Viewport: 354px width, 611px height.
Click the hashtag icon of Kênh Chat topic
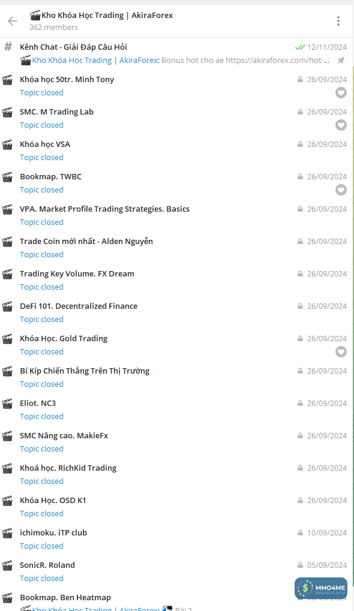(x=7, y=47)
